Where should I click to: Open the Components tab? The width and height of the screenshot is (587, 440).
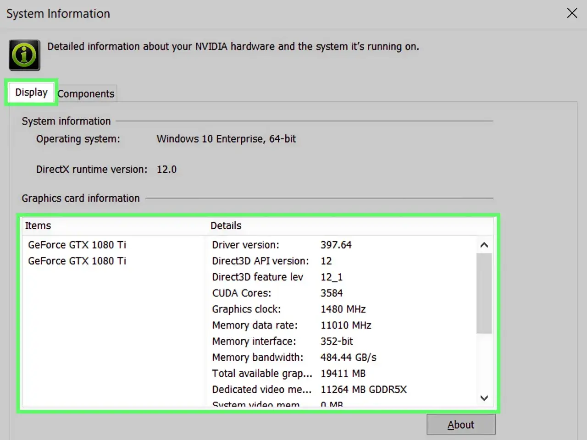tap(86, 93)
